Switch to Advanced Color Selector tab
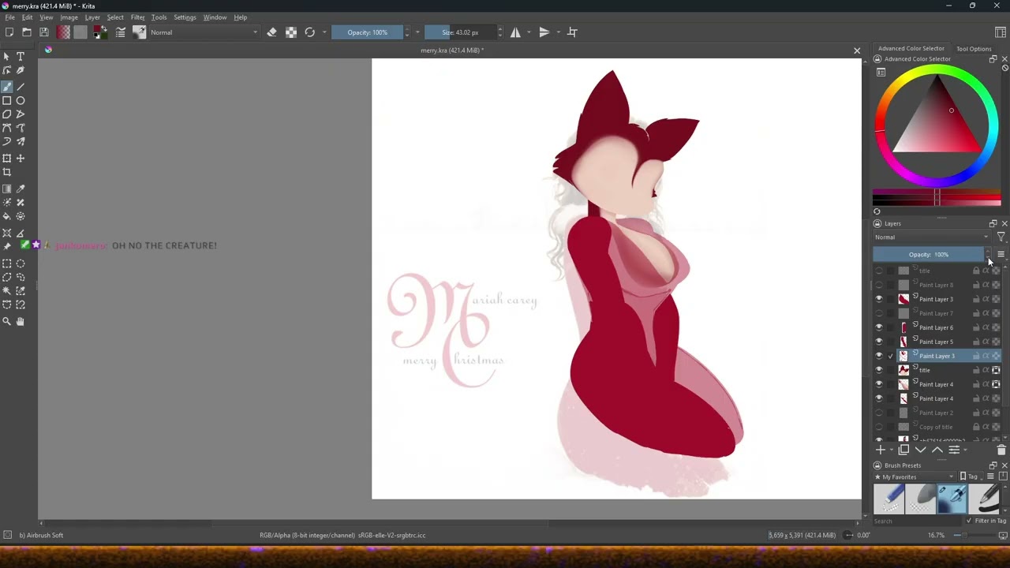Image resolution: width=1010 pixels, height=568 pixels. pyautogui.click(x=911, y=49)
